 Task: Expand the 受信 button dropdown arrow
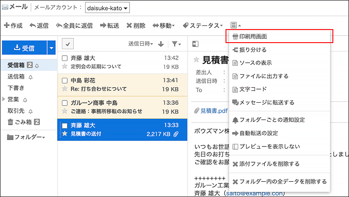tap(52, 48)
